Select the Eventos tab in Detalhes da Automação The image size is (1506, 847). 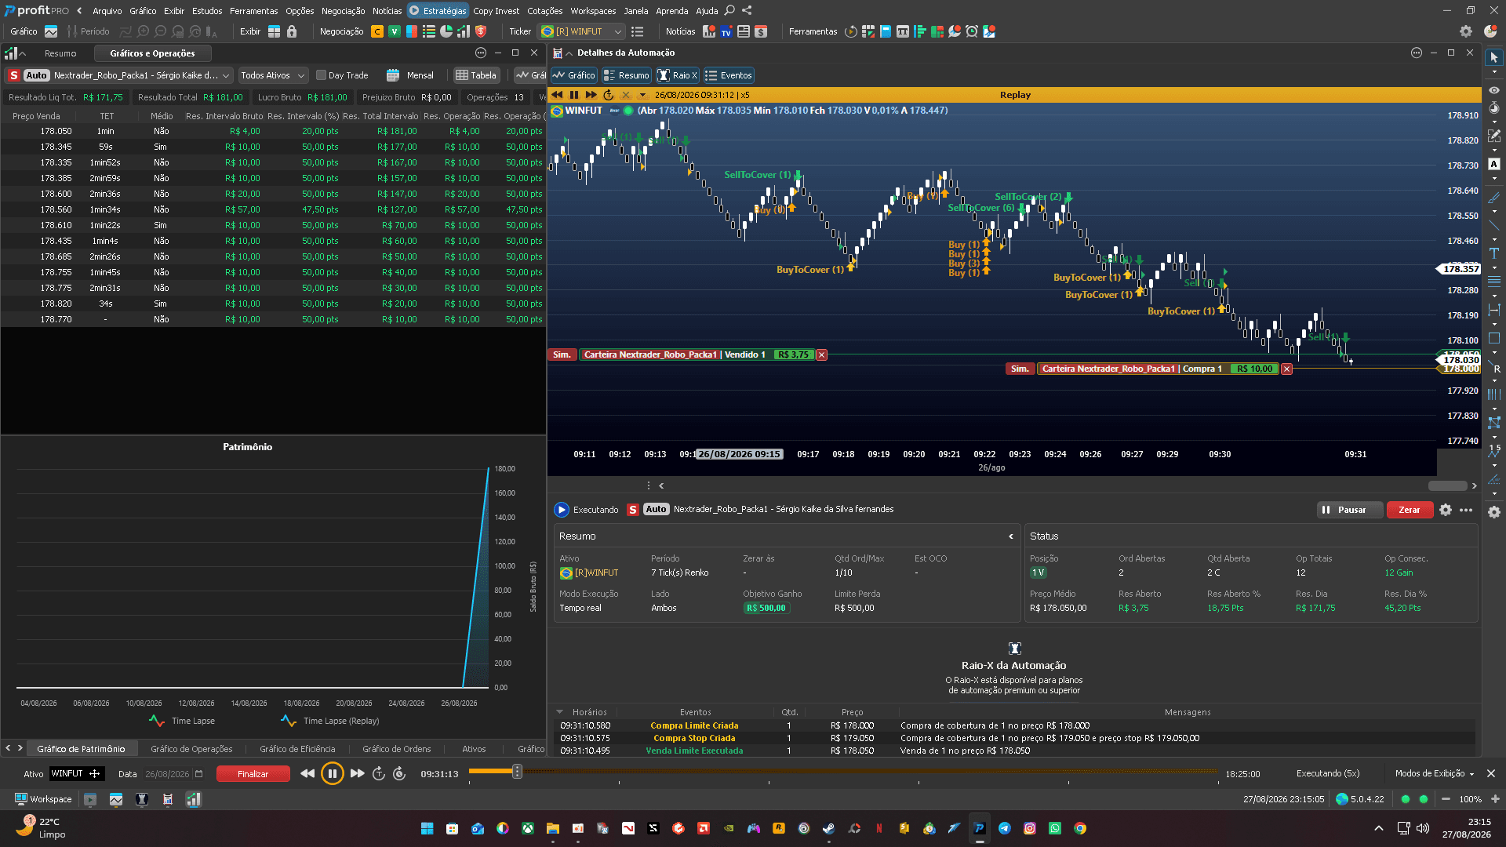[x=729, y=75]
